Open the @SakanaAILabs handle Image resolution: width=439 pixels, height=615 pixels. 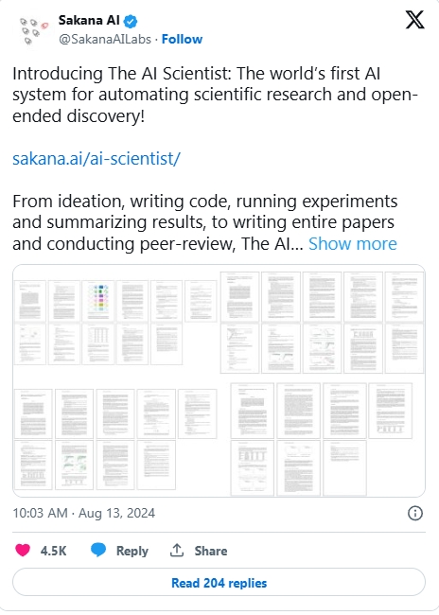[105, 39]
